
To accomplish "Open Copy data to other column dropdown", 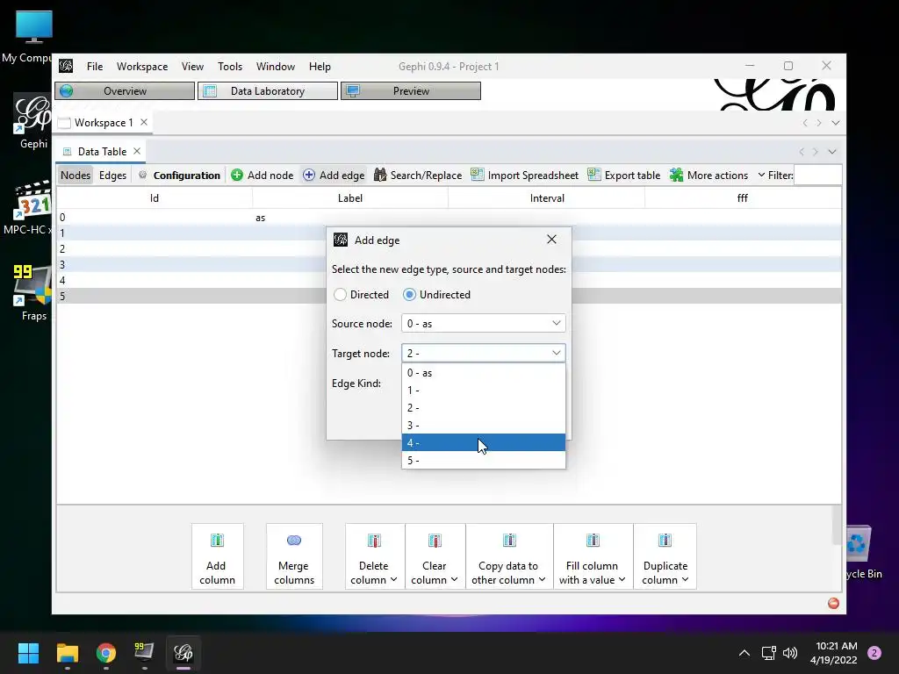I will [x=509, y=556].
